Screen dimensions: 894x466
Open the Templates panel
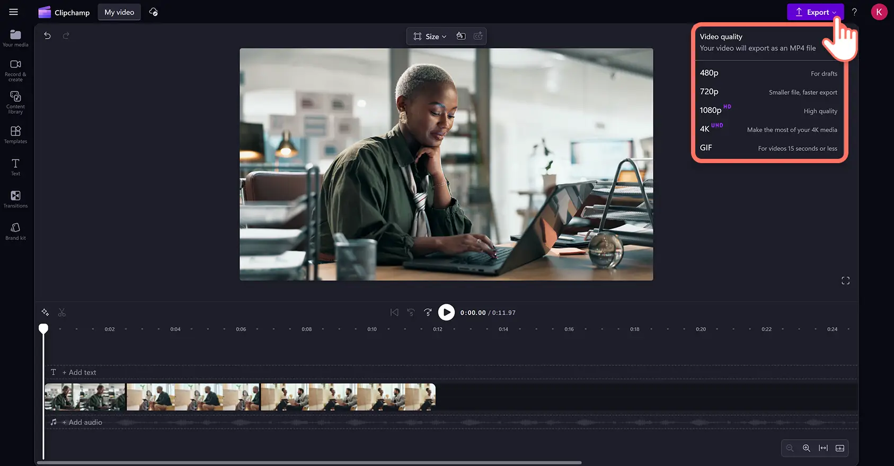tap(15, 135)
